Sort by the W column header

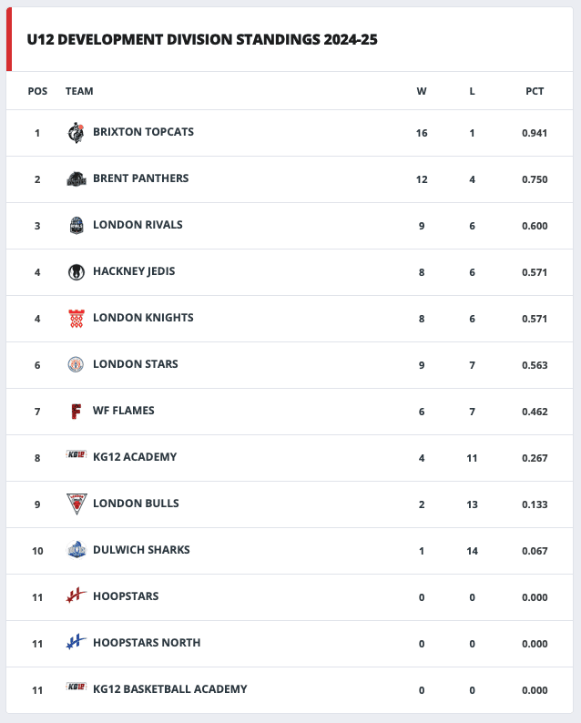pyautogui.click(x=422, y=91)
